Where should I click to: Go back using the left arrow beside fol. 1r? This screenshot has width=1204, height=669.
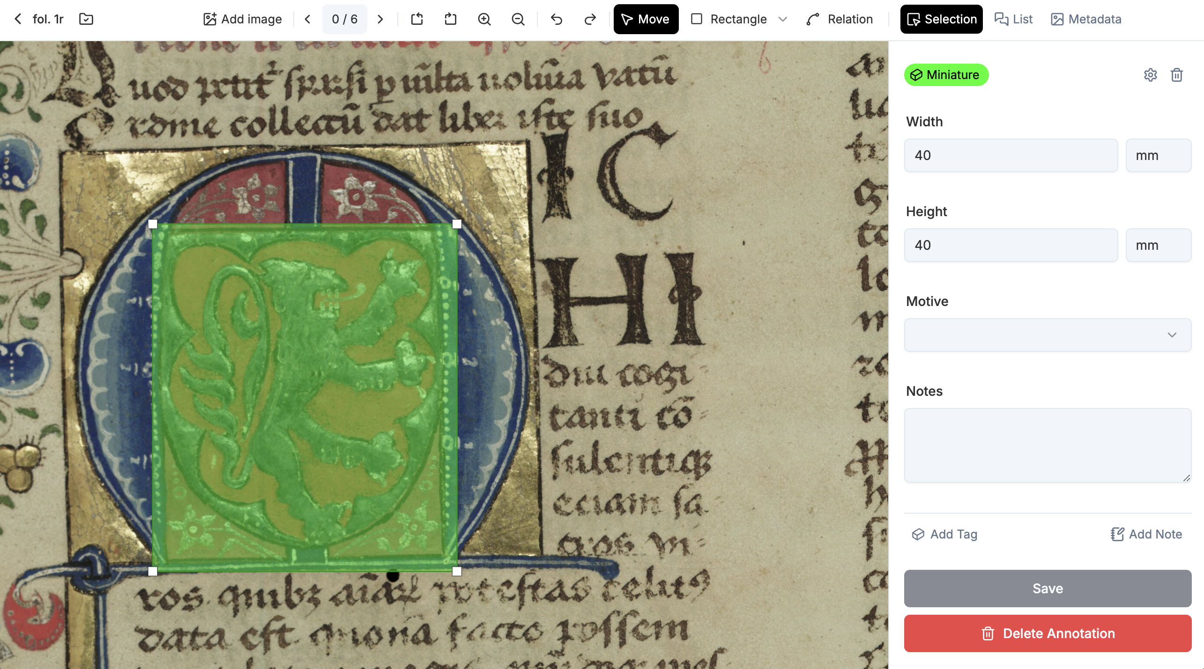point(18,19)
